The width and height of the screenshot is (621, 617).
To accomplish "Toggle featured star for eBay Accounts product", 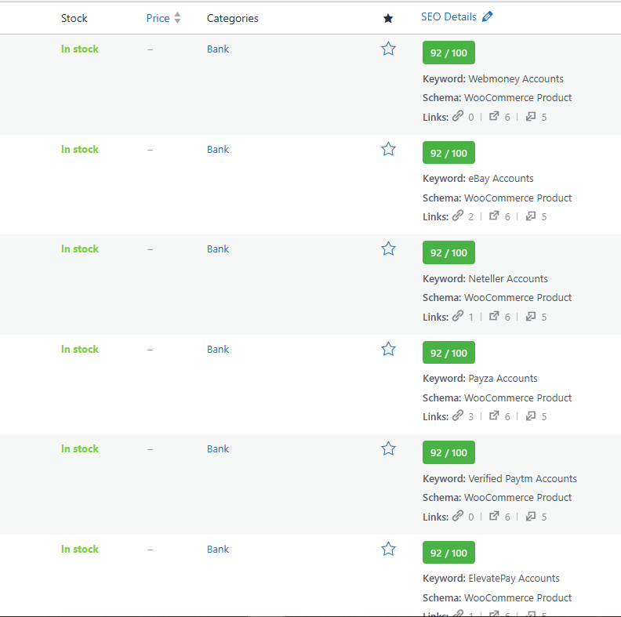I will click(x=388, y=149).
